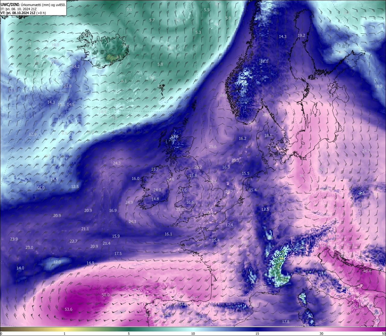Click the 15.5 value label
Image resolution: width=386 pixels, height=336 pixels.
tap(245, 173)
